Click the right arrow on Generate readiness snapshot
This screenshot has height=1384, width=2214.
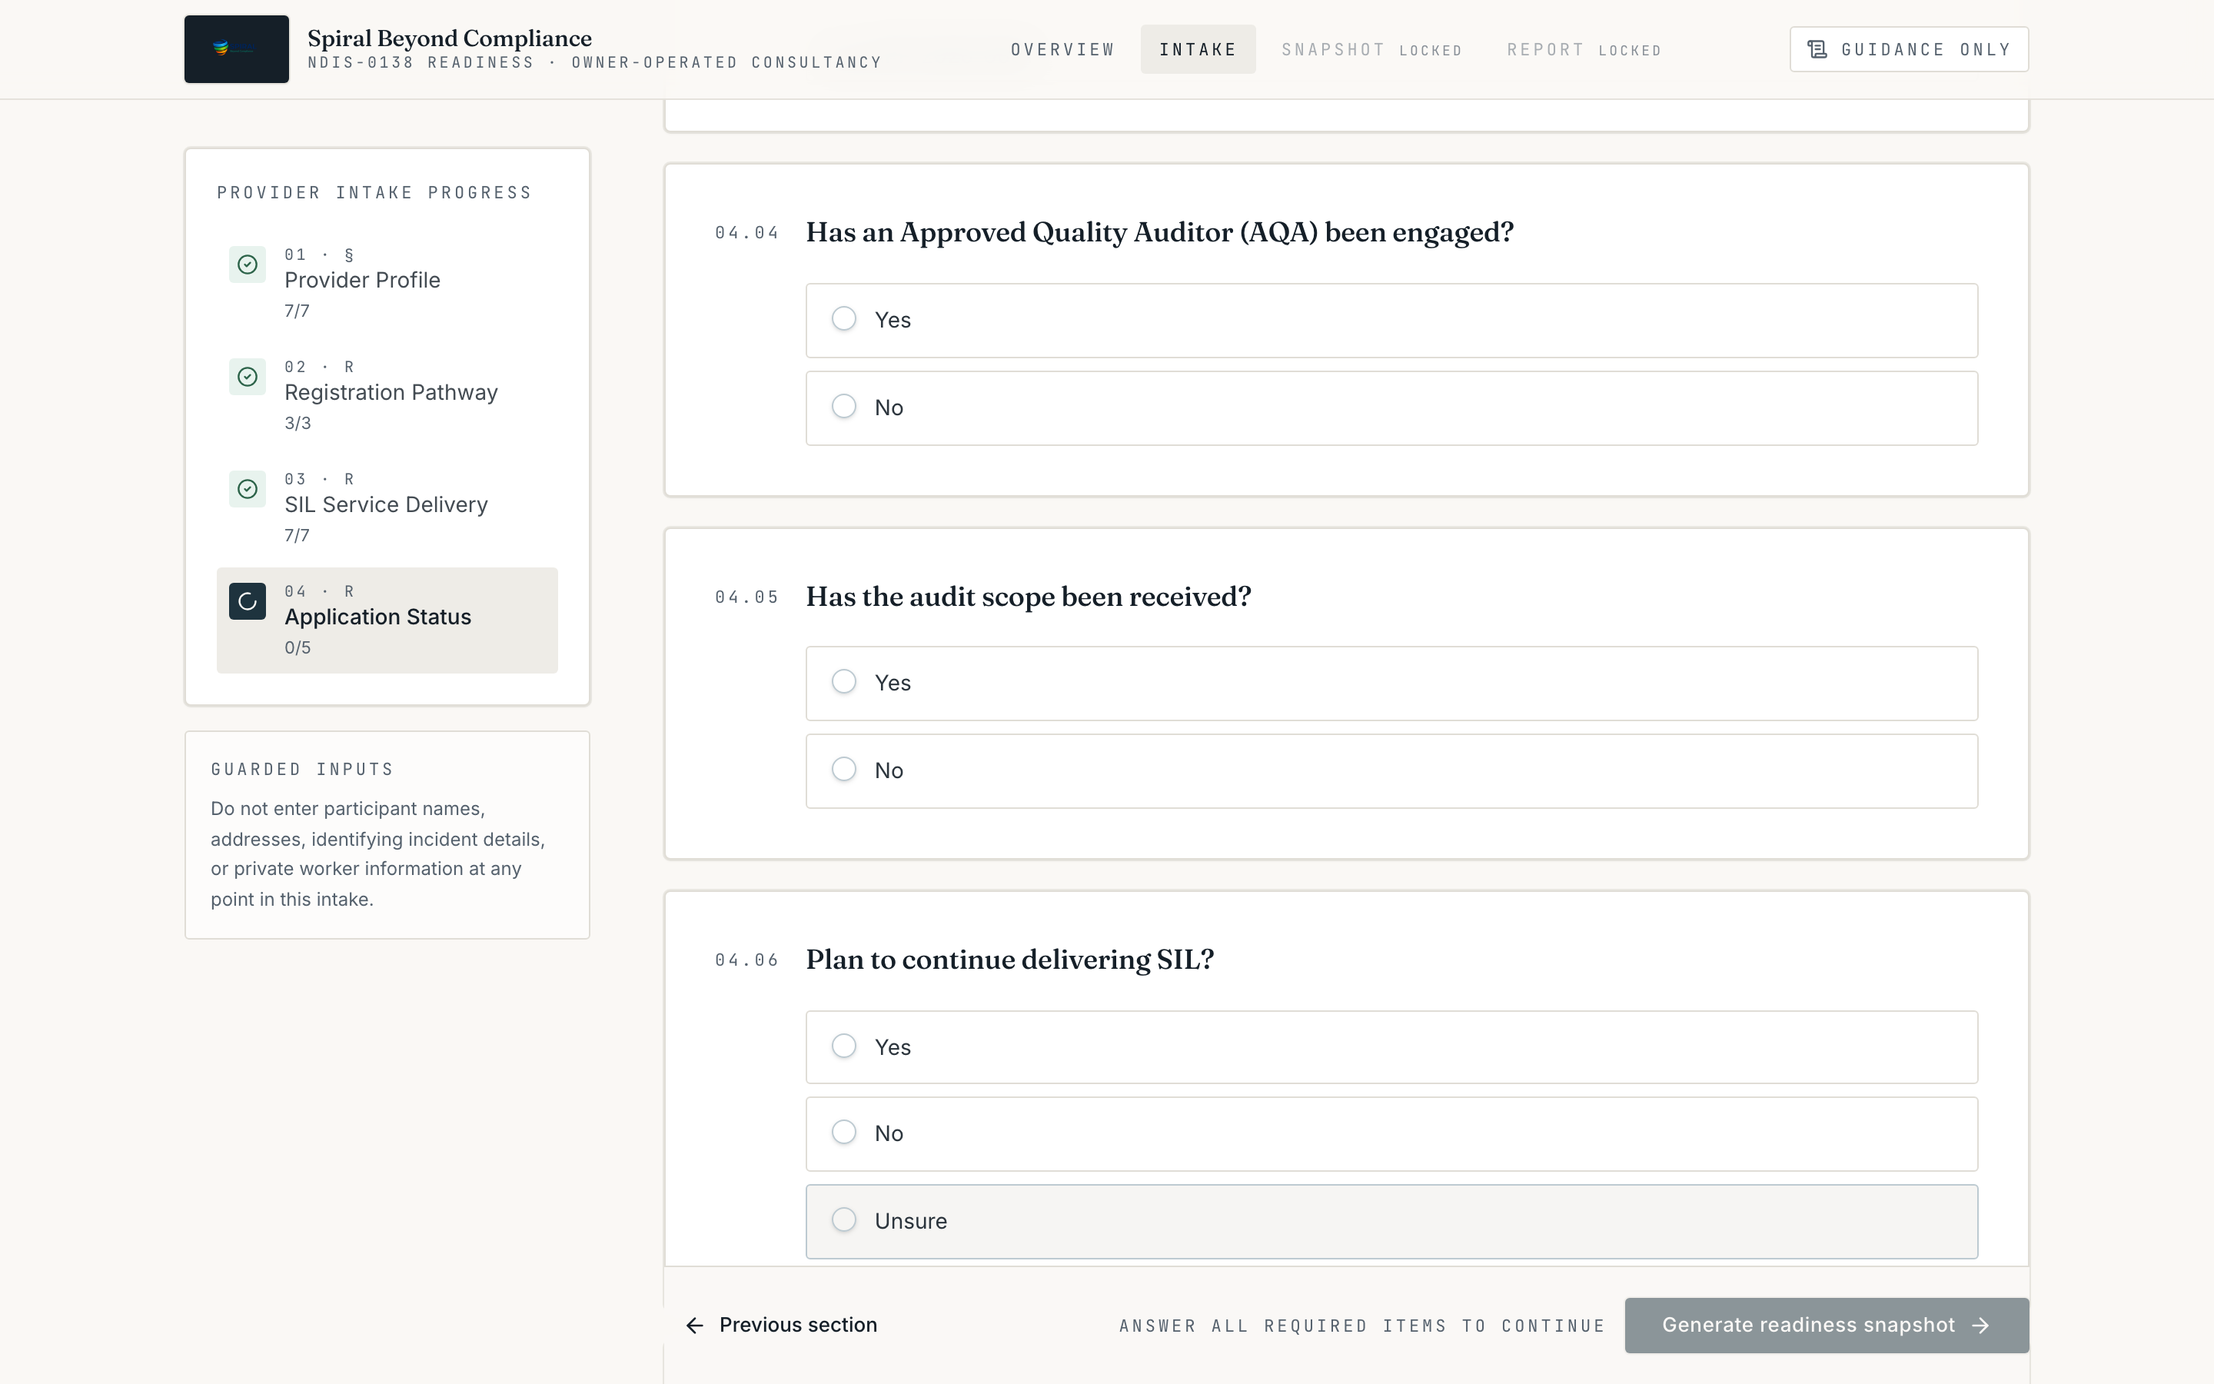(x=1981, y=1326)
